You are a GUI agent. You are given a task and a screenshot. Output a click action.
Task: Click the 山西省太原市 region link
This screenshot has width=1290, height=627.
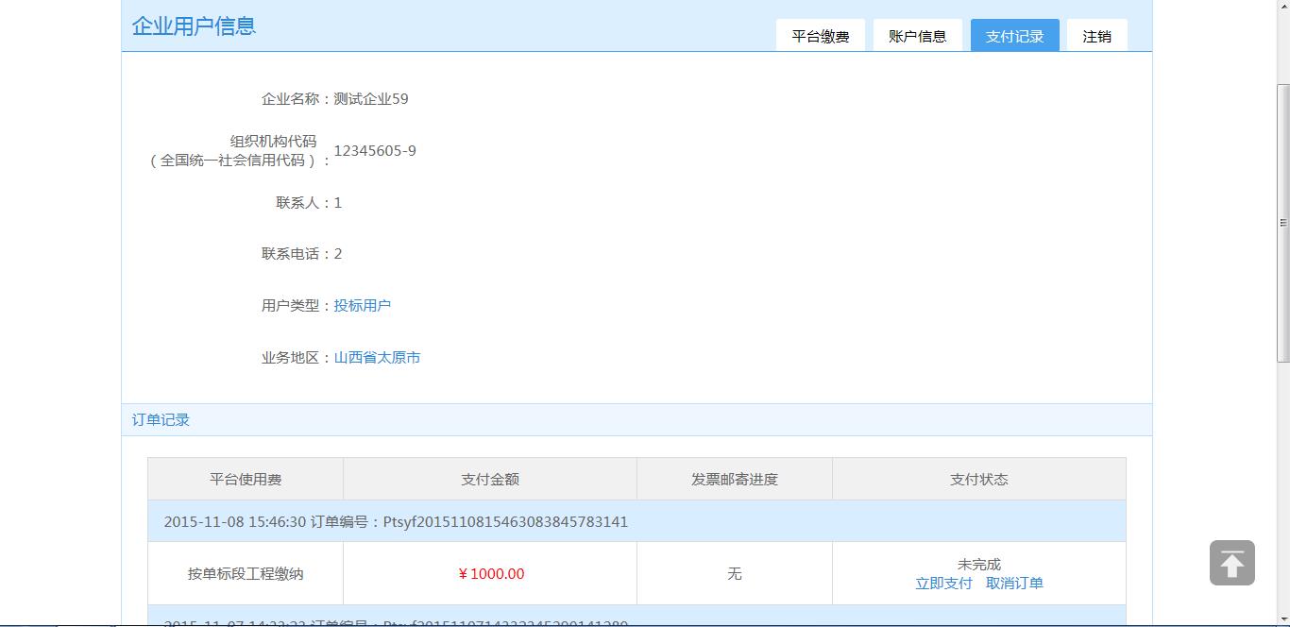coord(377,358)
